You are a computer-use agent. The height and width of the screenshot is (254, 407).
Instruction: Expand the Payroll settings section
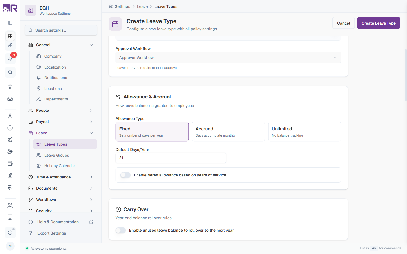pyautogui.click(x=61, y=122)
